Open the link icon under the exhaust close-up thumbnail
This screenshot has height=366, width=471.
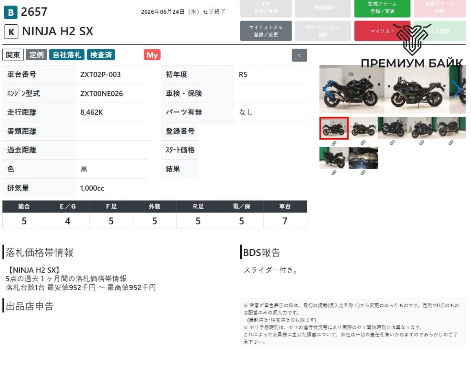click(363, 173)
